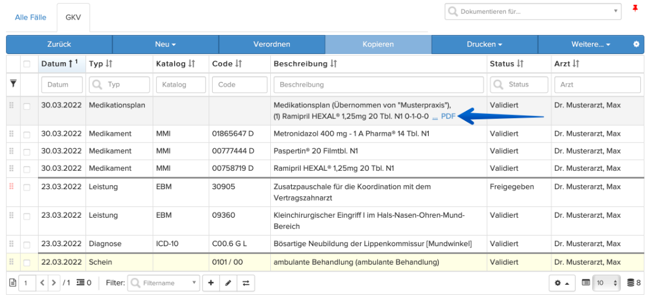Image resolution: width=648 pixels, height=299 pixels.
Task: Open the Typ filter dropdown
Action: pos(119,85)
